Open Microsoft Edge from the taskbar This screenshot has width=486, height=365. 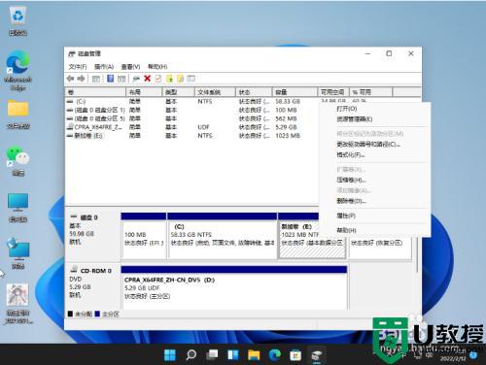pos(275,355)
